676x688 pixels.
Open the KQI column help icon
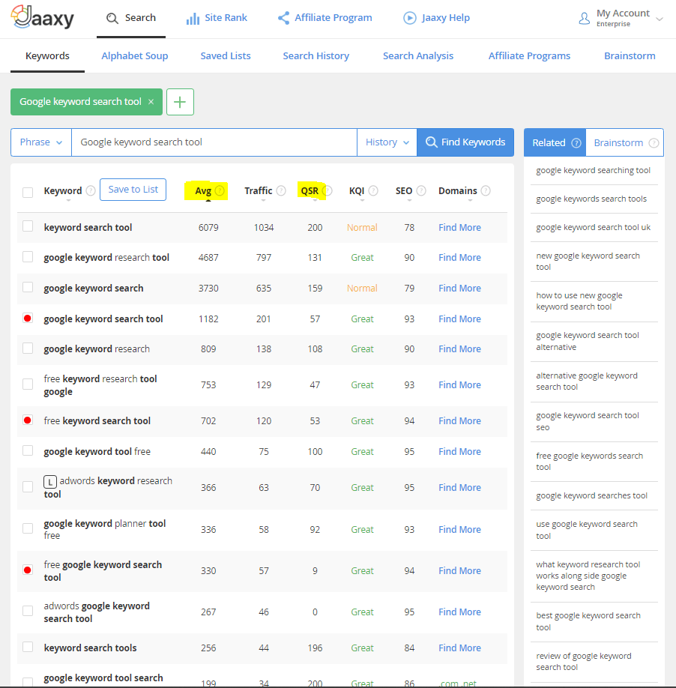pos(373,190)
